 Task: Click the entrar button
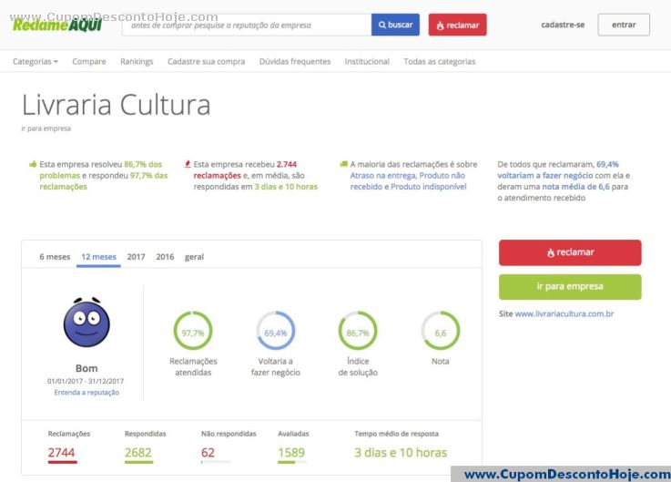tap(624, 25)
